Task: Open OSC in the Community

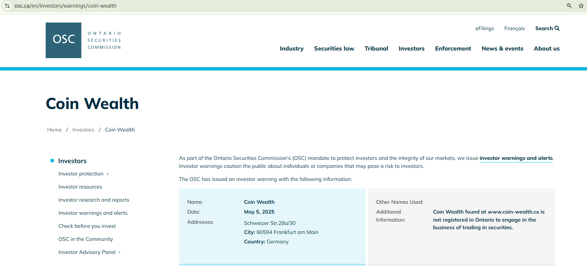Action: pyautogui.click(x=86, y=239)
